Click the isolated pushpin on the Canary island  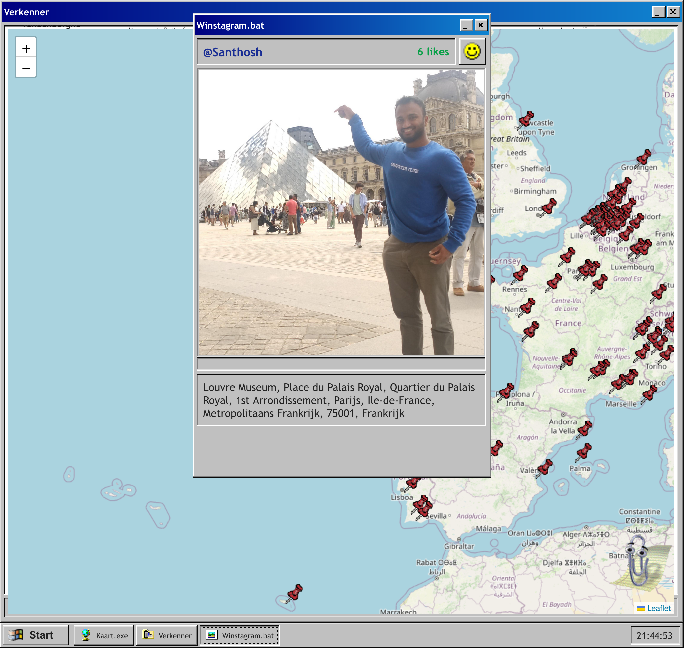coord(294,593)
